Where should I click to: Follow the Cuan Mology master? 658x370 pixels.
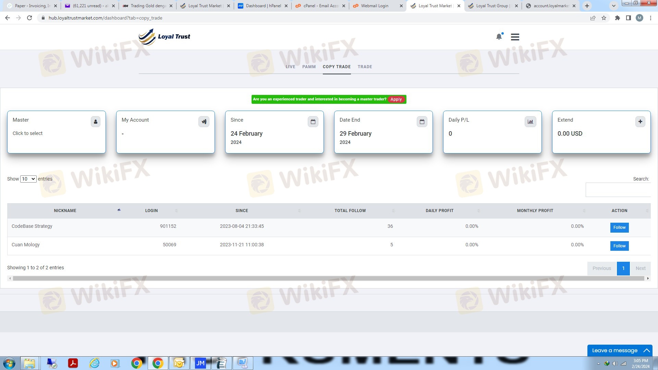coord(619,246)
